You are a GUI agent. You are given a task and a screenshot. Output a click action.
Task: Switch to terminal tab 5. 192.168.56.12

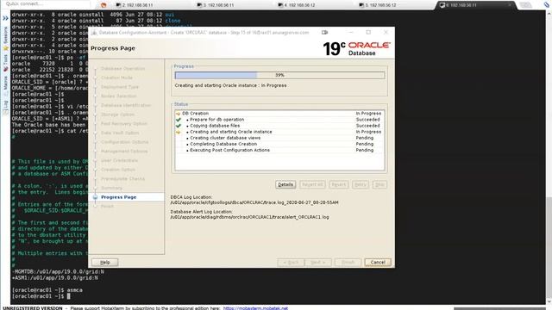tap(377, 5)
